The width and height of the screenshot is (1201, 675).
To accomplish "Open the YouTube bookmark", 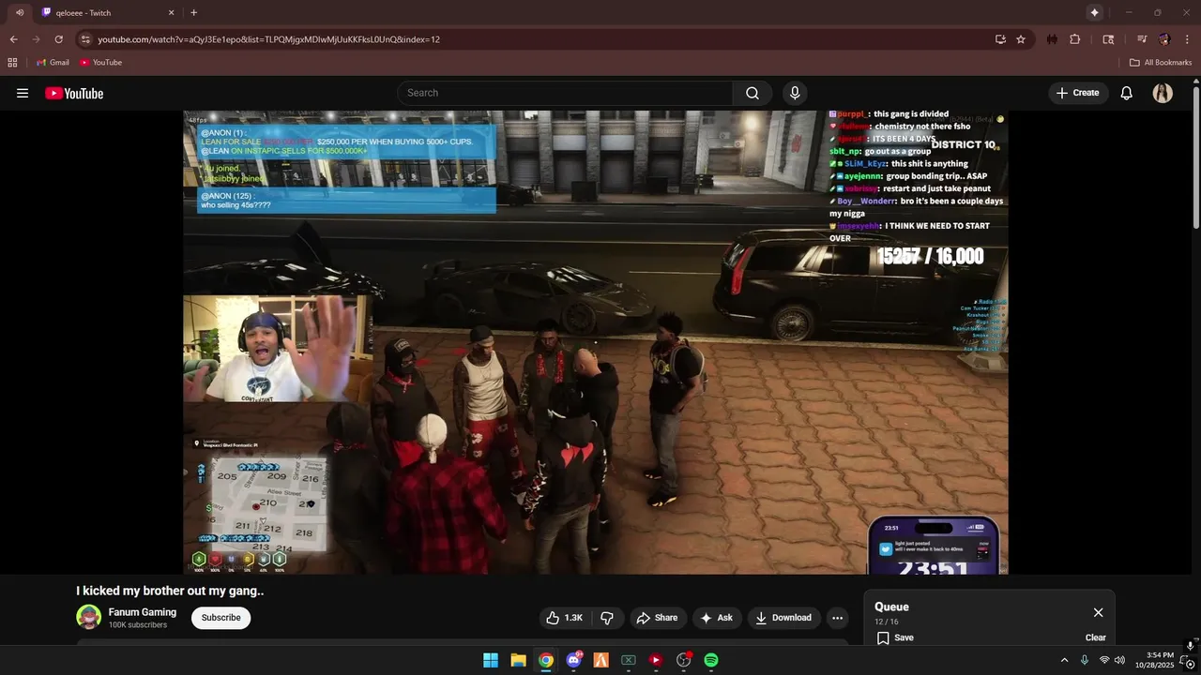I will (x=100, y=63).
